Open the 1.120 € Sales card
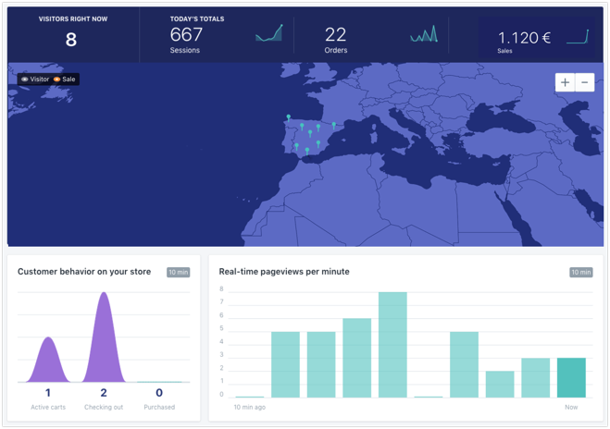This screenshot has width=610, height=429. [x=524, y=38]
